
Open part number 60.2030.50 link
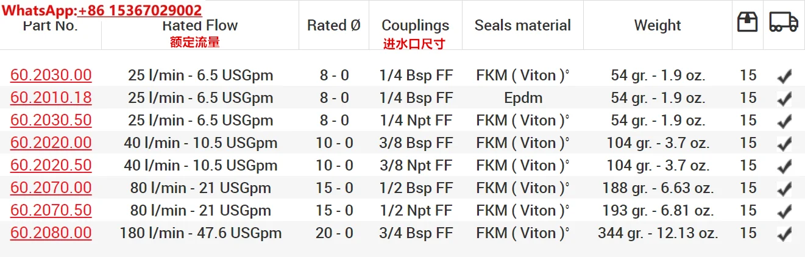51,121
